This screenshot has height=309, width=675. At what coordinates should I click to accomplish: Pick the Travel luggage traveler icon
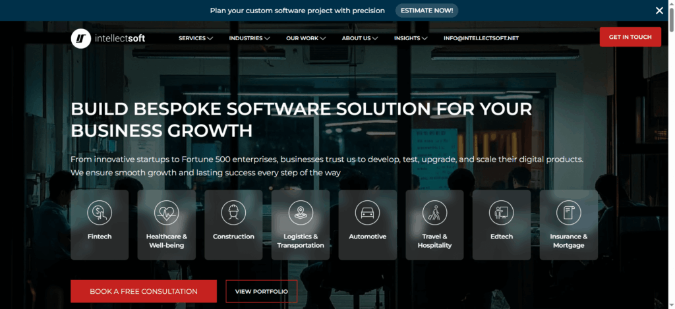pos(435,213)
